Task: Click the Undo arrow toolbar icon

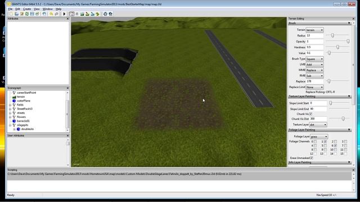Action: 51,14
